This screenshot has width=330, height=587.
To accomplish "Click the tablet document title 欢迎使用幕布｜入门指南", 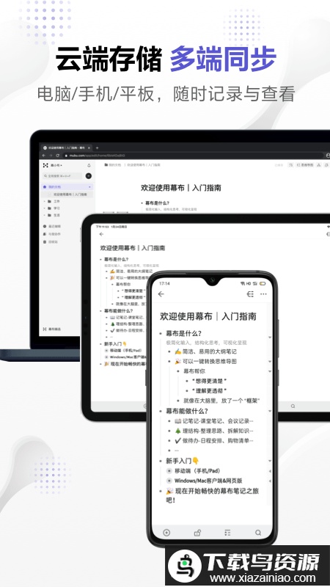I will pyautogui.click(x=133, y=248).
